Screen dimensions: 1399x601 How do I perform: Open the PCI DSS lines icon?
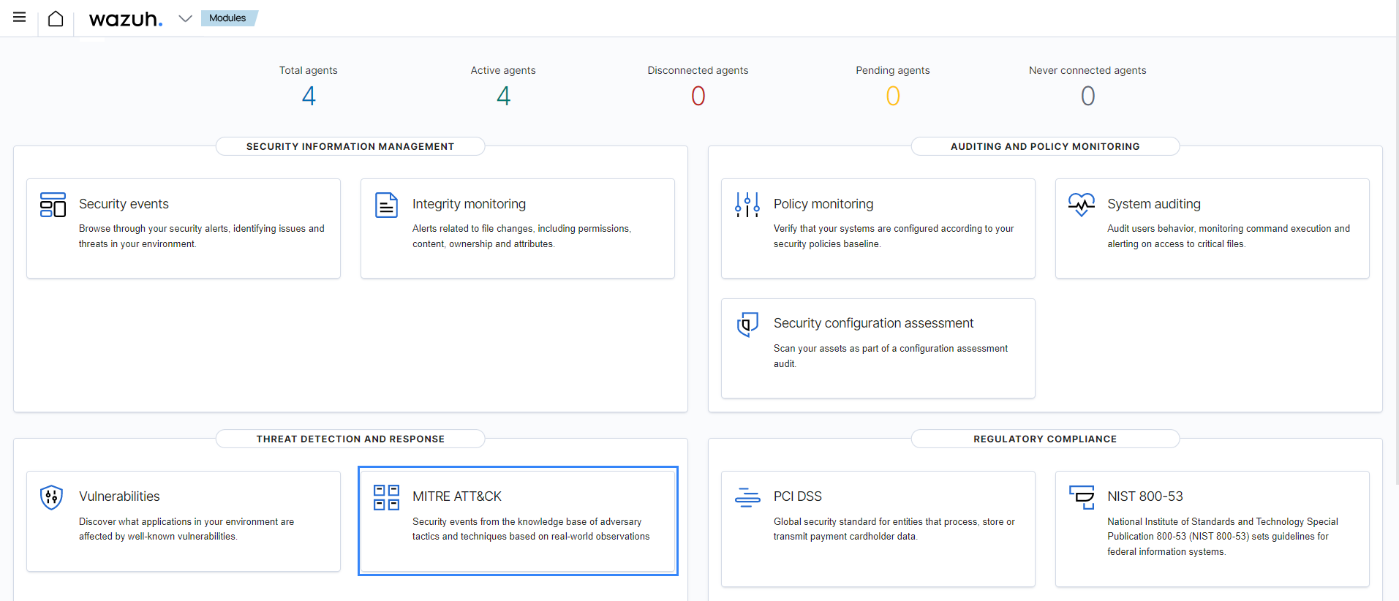click(747, 497)
